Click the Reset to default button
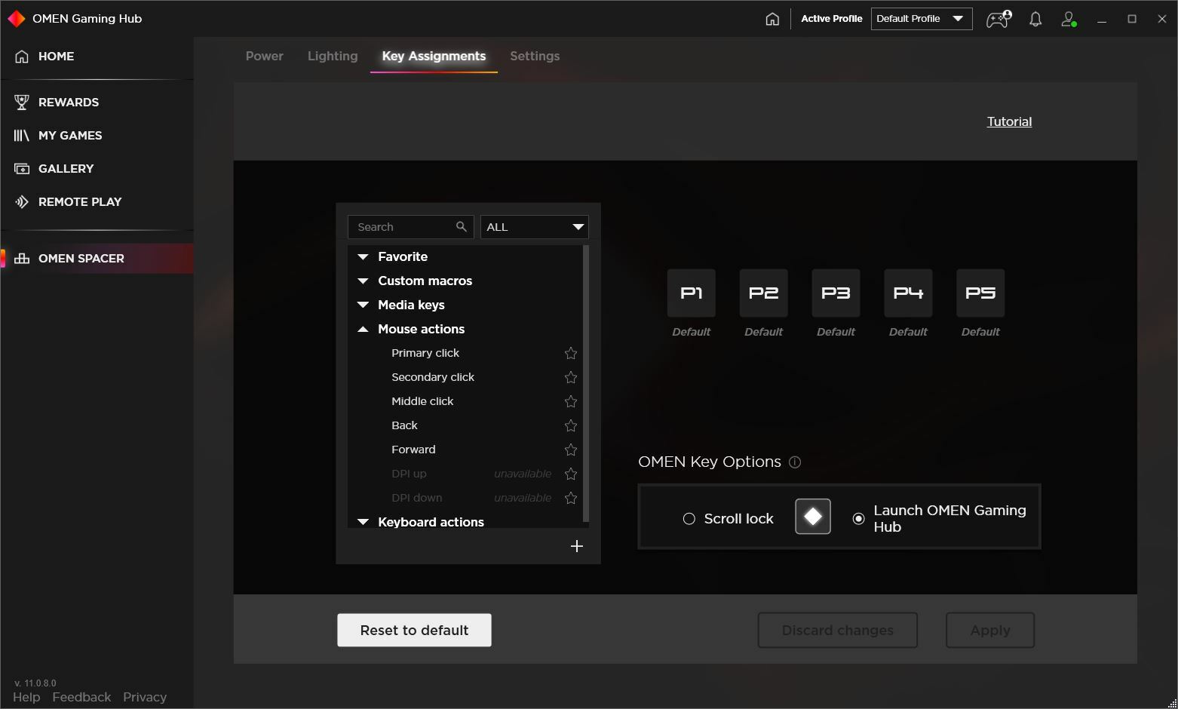The height and width of the screenshot is (709, 1178). click(414, 630)
